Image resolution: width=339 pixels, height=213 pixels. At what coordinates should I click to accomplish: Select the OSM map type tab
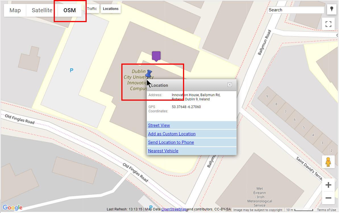click(70, 10)
